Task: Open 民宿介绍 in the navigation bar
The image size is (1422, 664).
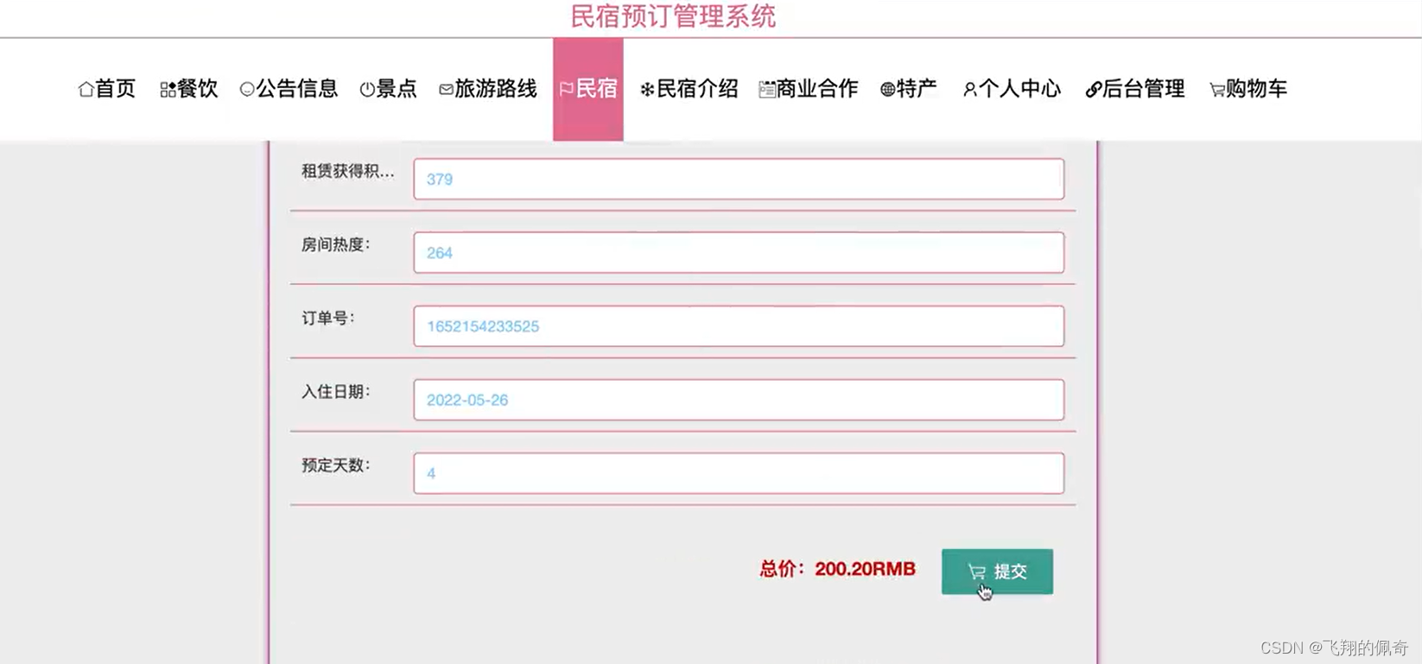Action: point(689,89)
